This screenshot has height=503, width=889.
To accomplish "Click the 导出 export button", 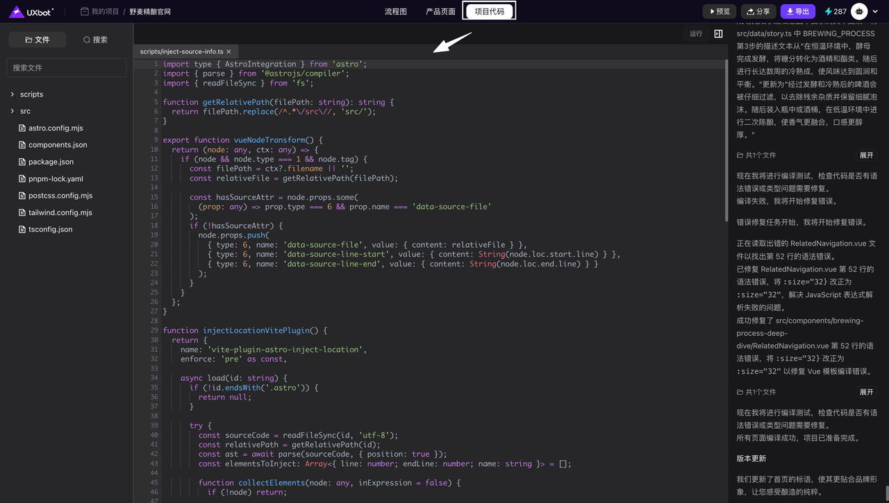I will (797, 11).
